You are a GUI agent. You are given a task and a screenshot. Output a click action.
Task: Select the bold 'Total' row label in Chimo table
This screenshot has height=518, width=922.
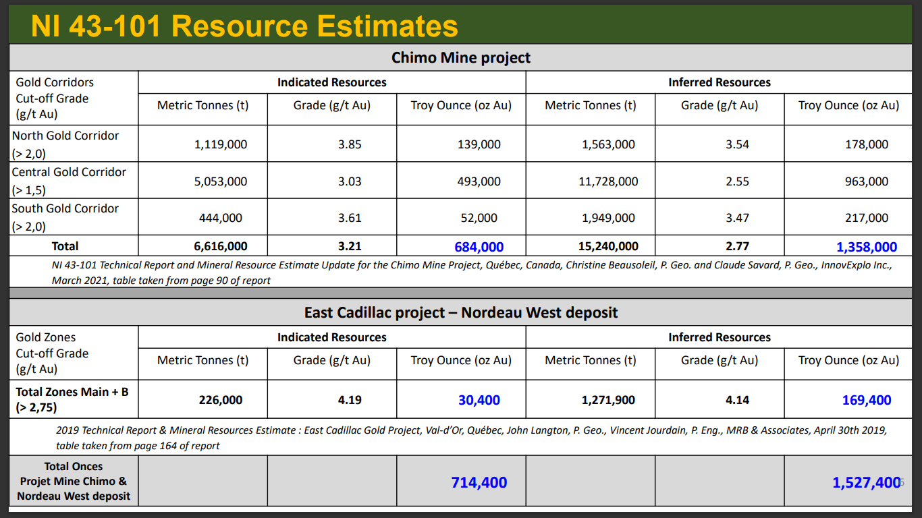[x=65, y=246]
